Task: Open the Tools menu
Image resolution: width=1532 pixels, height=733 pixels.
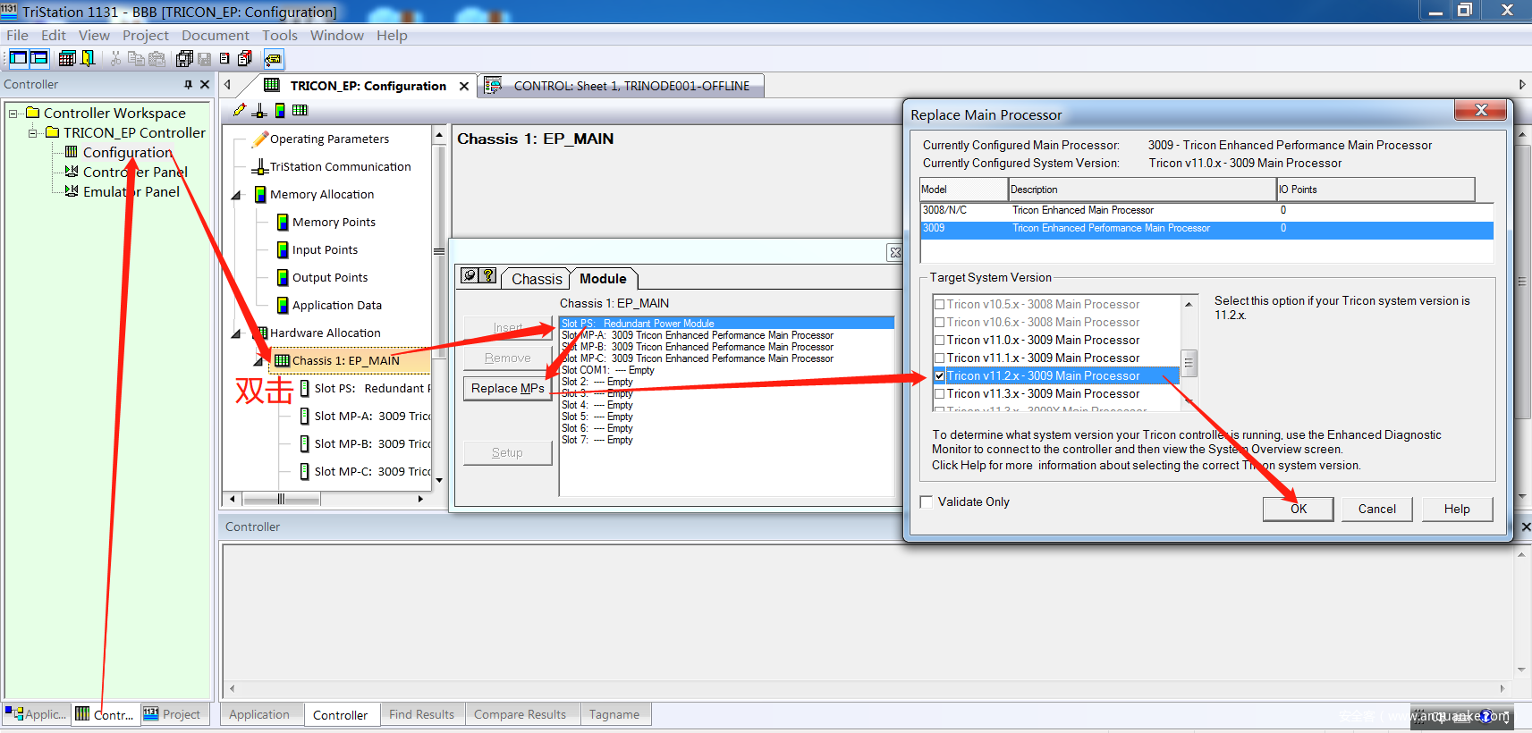Action: [280, 35]
